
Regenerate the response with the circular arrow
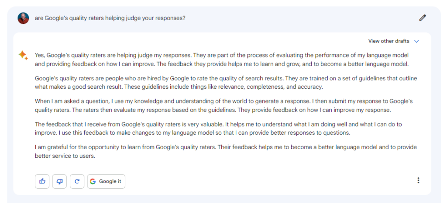tap(77, 181)
